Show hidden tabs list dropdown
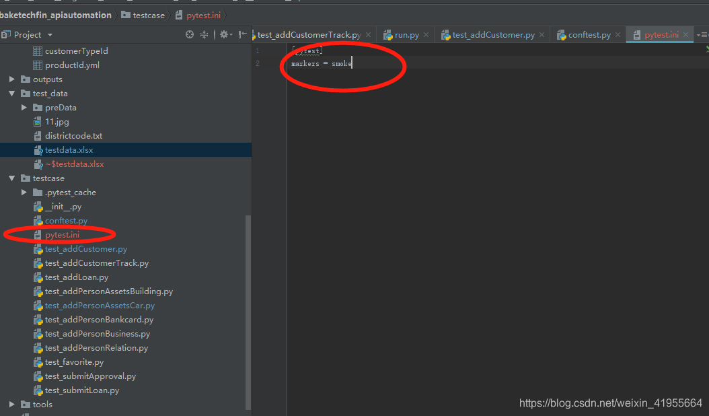The height and width of the screenshot is (416, 709). pyautogui.click(x=702, y=35)
